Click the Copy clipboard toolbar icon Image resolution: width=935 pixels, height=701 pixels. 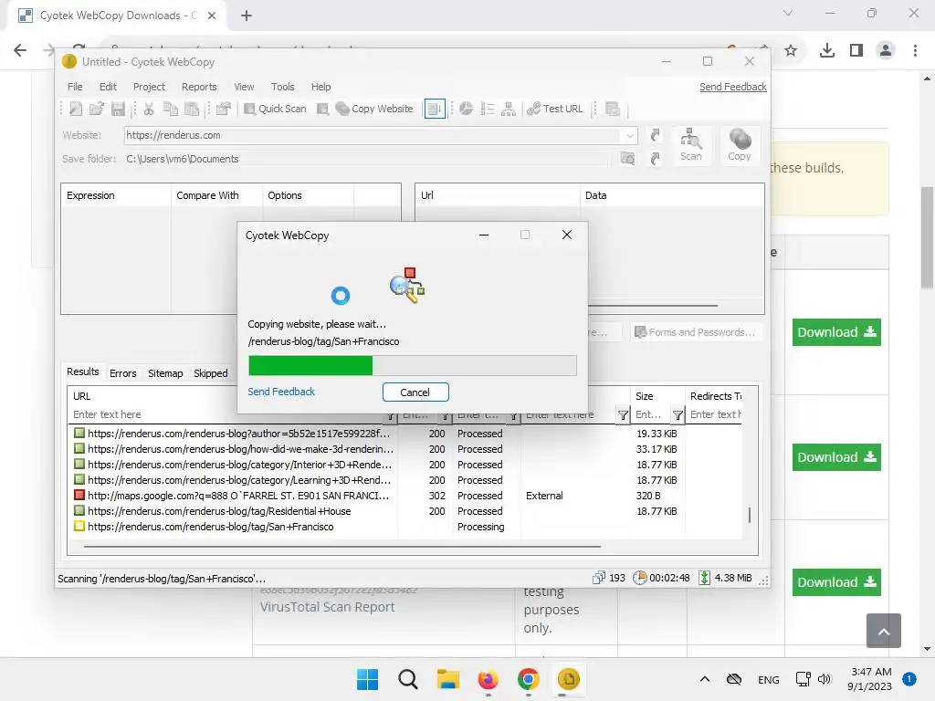(x=171, y=109)
